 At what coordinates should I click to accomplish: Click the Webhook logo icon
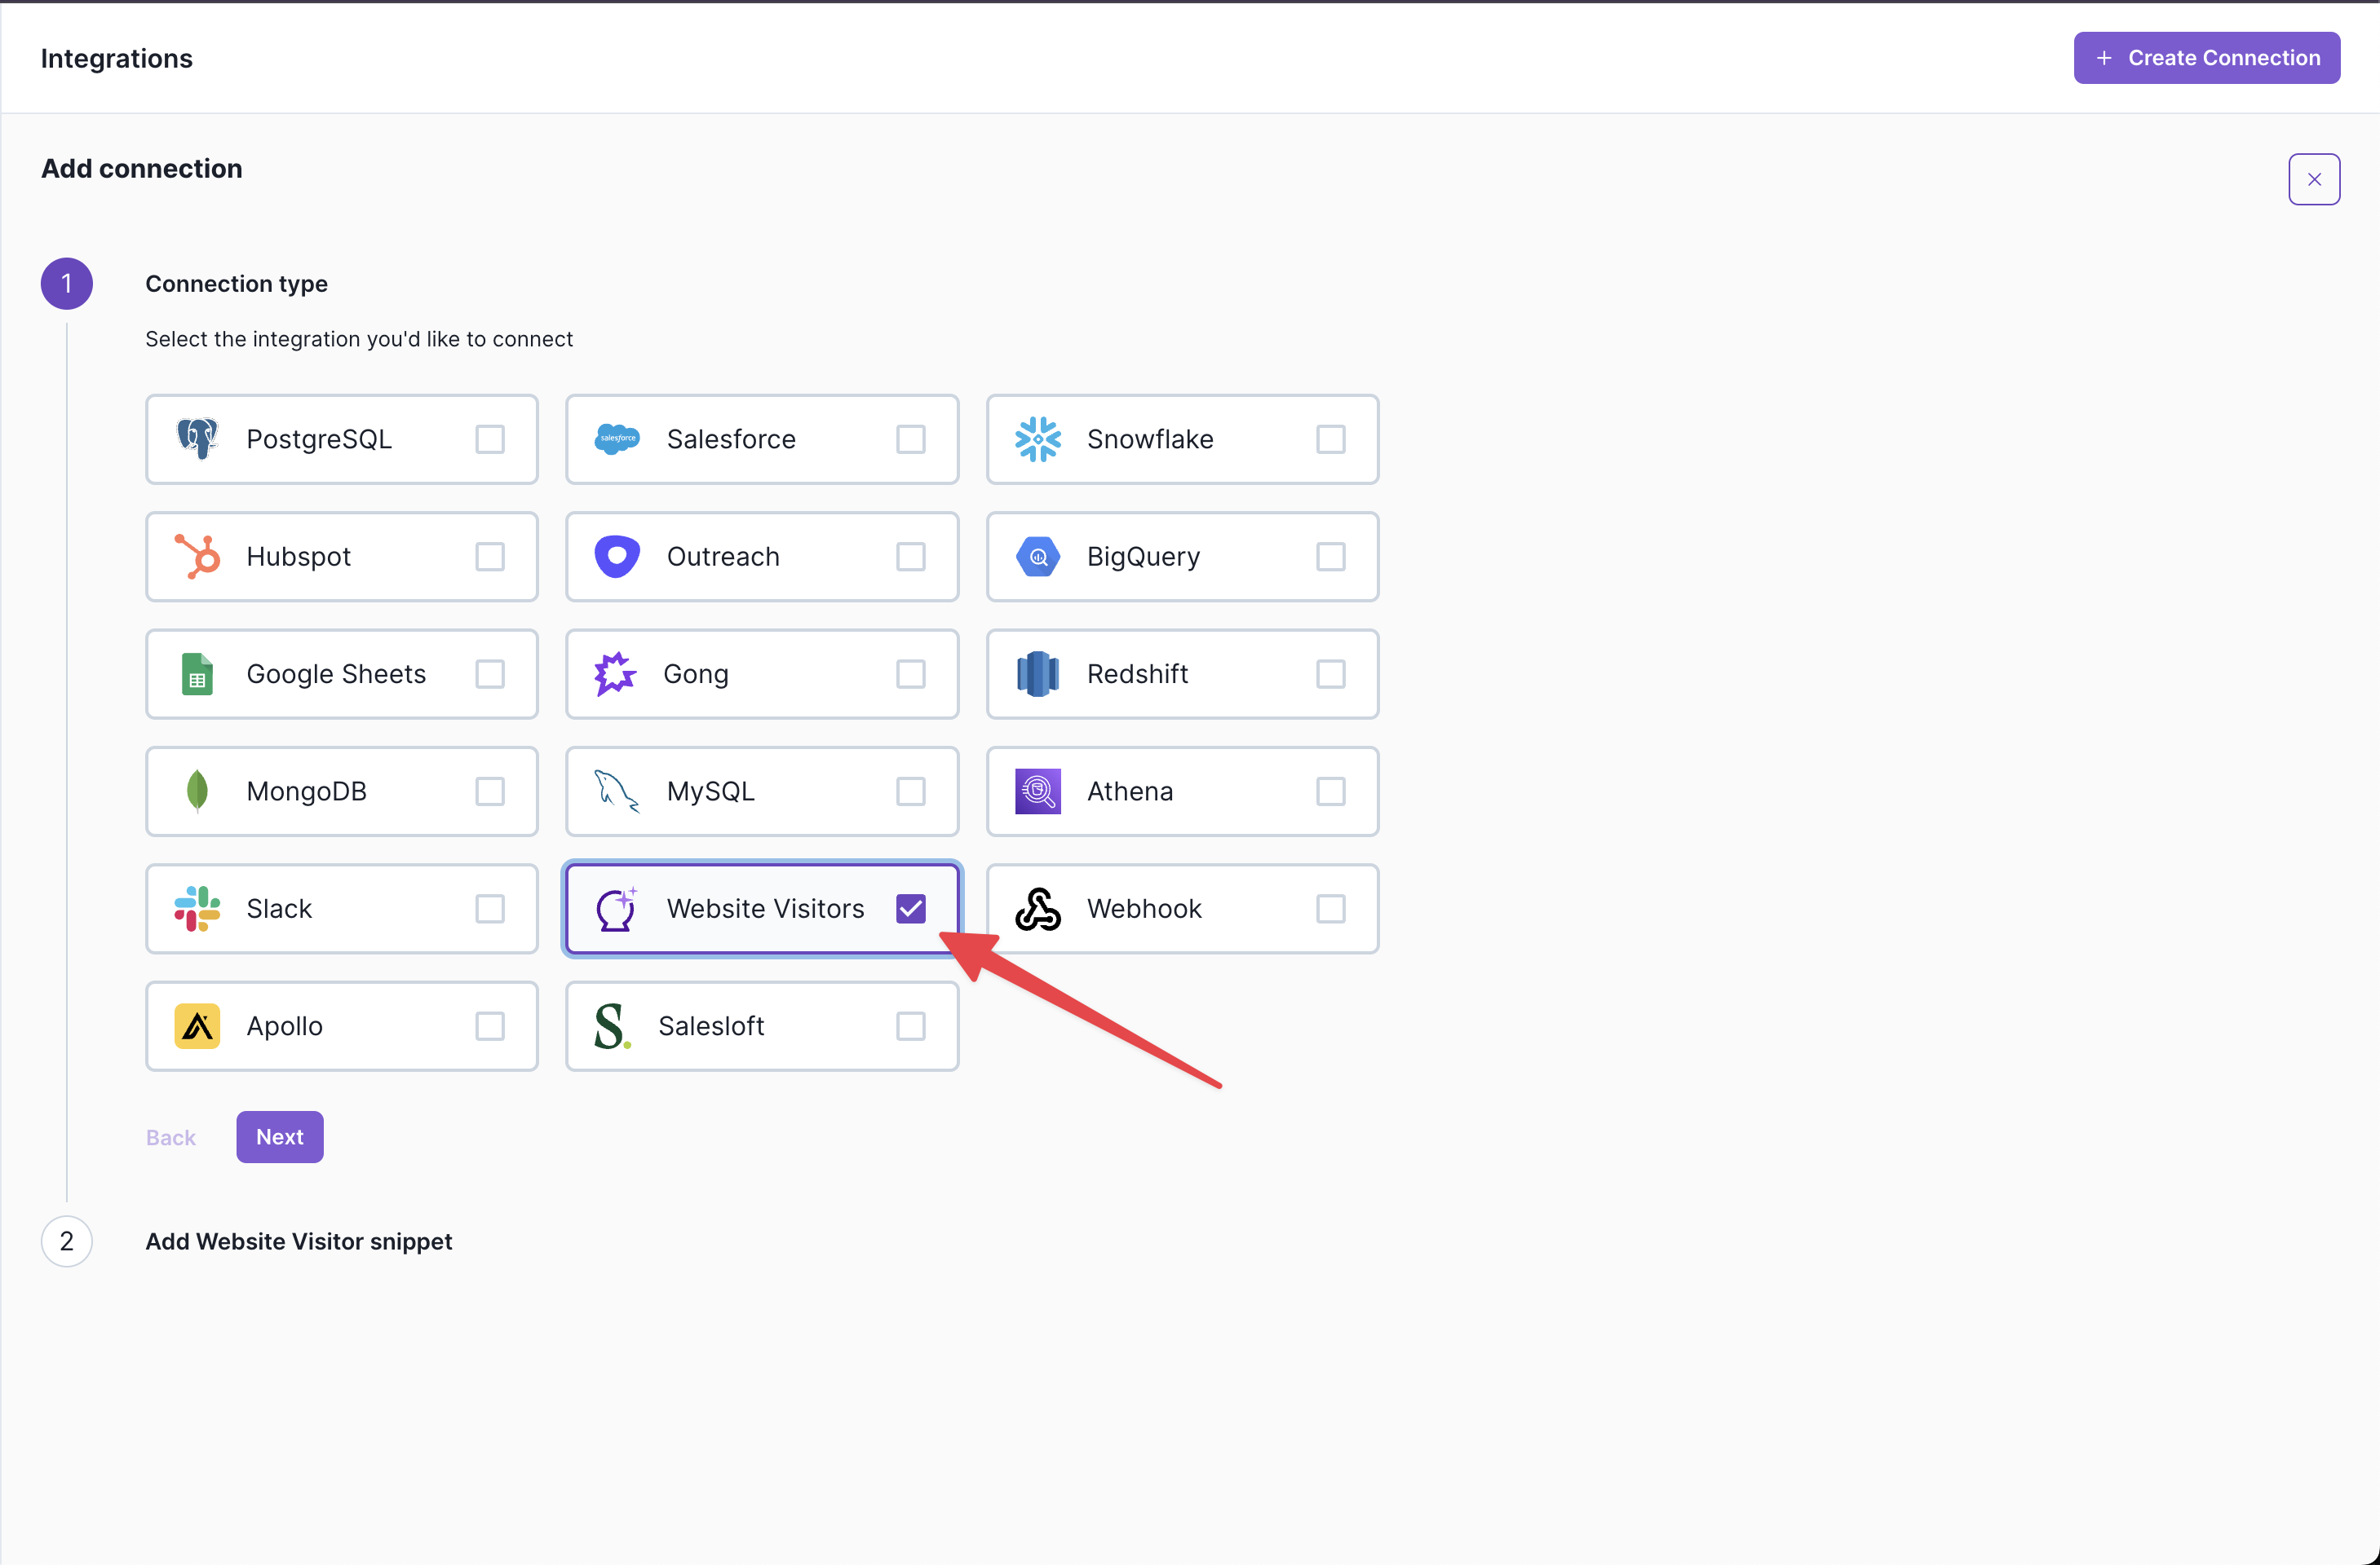1037,908
